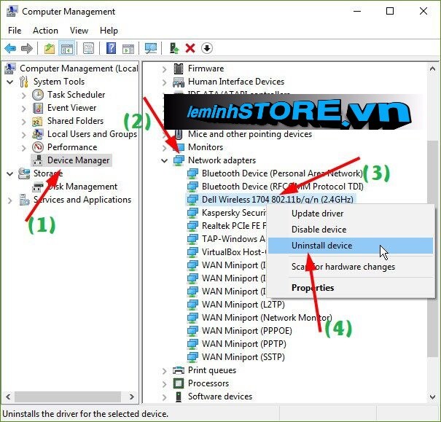Open the Help menu
Image resolution: width=441 pixels, height=422 pixels.
tap(109, 31)
